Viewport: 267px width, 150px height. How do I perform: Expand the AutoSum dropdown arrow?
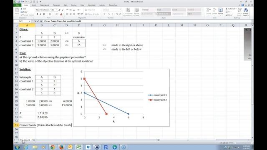tap(236, 9)
